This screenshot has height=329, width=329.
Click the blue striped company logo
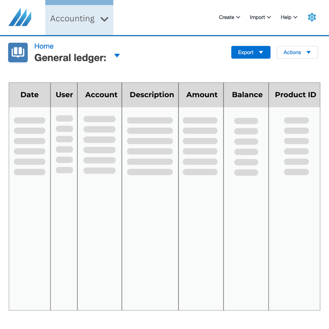coord(20,17)
